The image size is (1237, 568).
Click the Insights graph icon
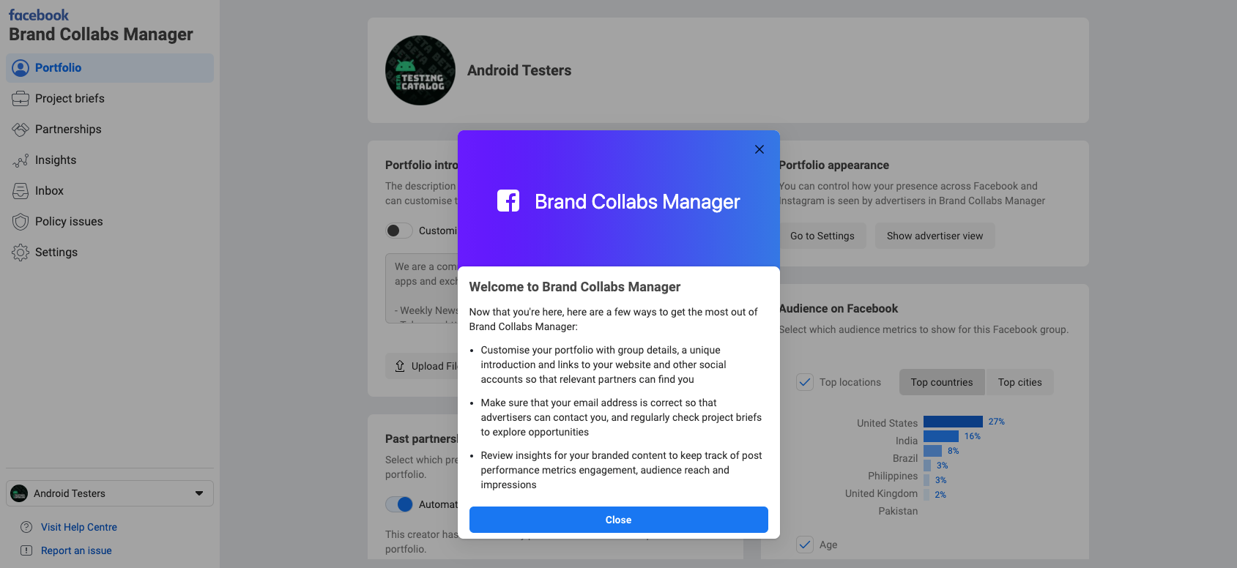point(21,160)
